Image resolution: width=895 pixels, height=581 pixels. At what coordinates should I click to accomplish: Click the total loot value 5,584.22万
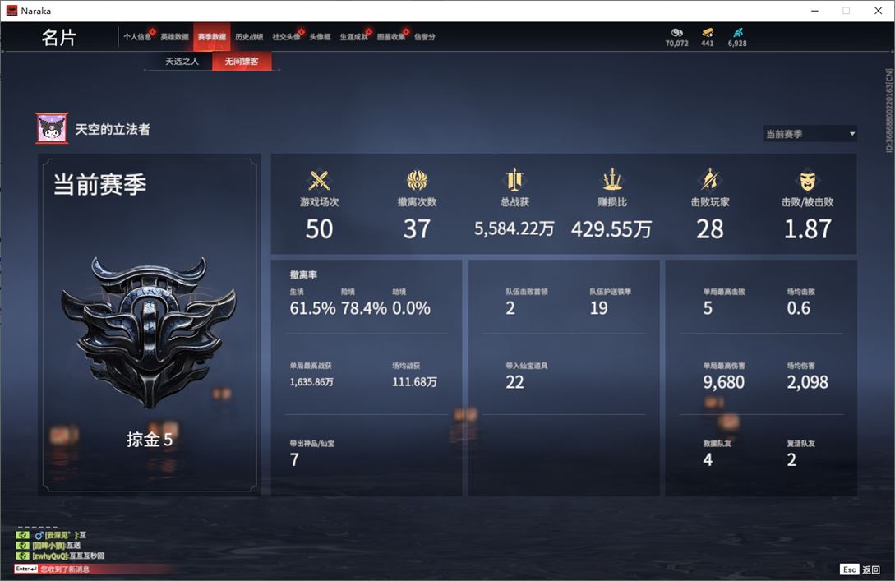click(514, 228)
